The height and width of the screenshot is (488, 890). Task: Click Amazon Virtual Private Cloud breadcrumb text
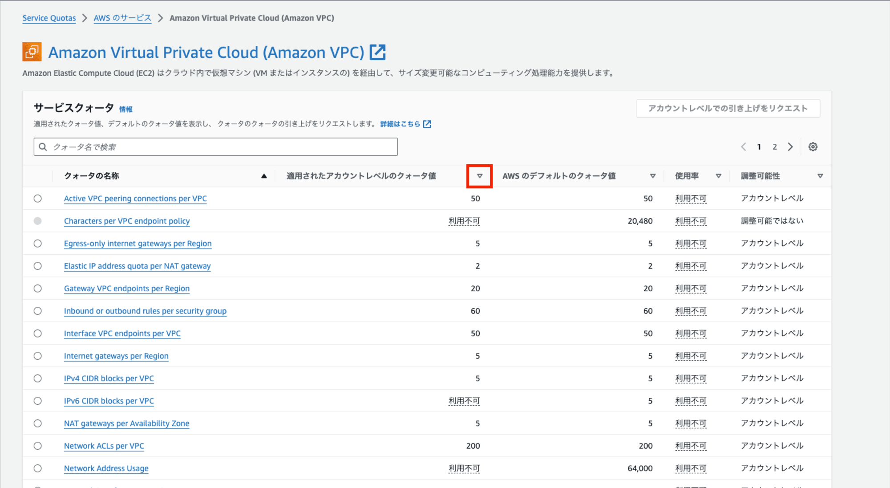point(252,18)
